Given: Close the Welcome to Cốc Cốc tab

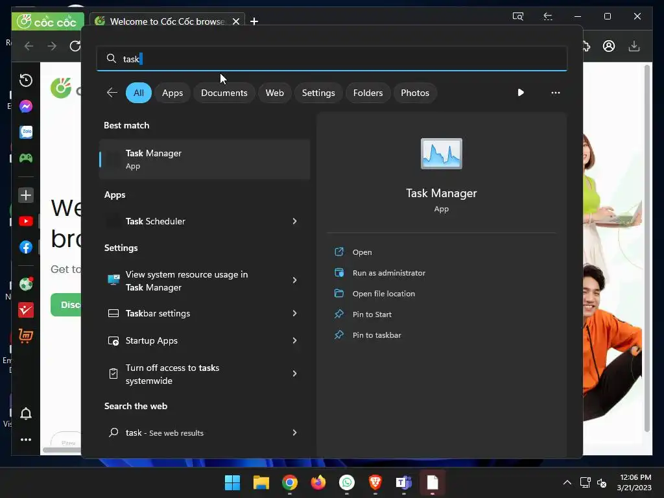Looking at the screenshot, I should 236,21.
